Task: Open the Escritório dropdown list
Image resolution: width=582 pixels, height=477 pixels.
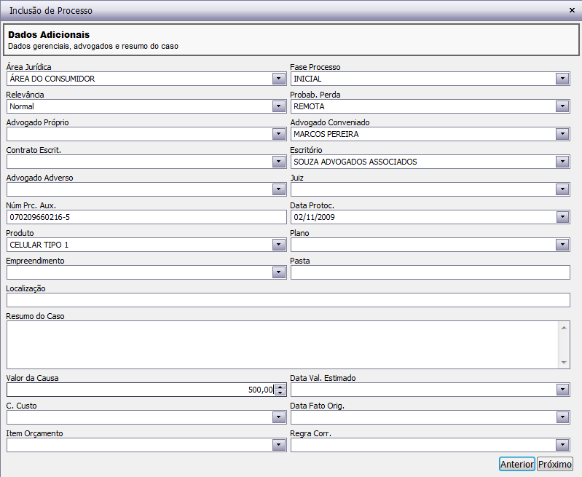Action: (562, 162)
